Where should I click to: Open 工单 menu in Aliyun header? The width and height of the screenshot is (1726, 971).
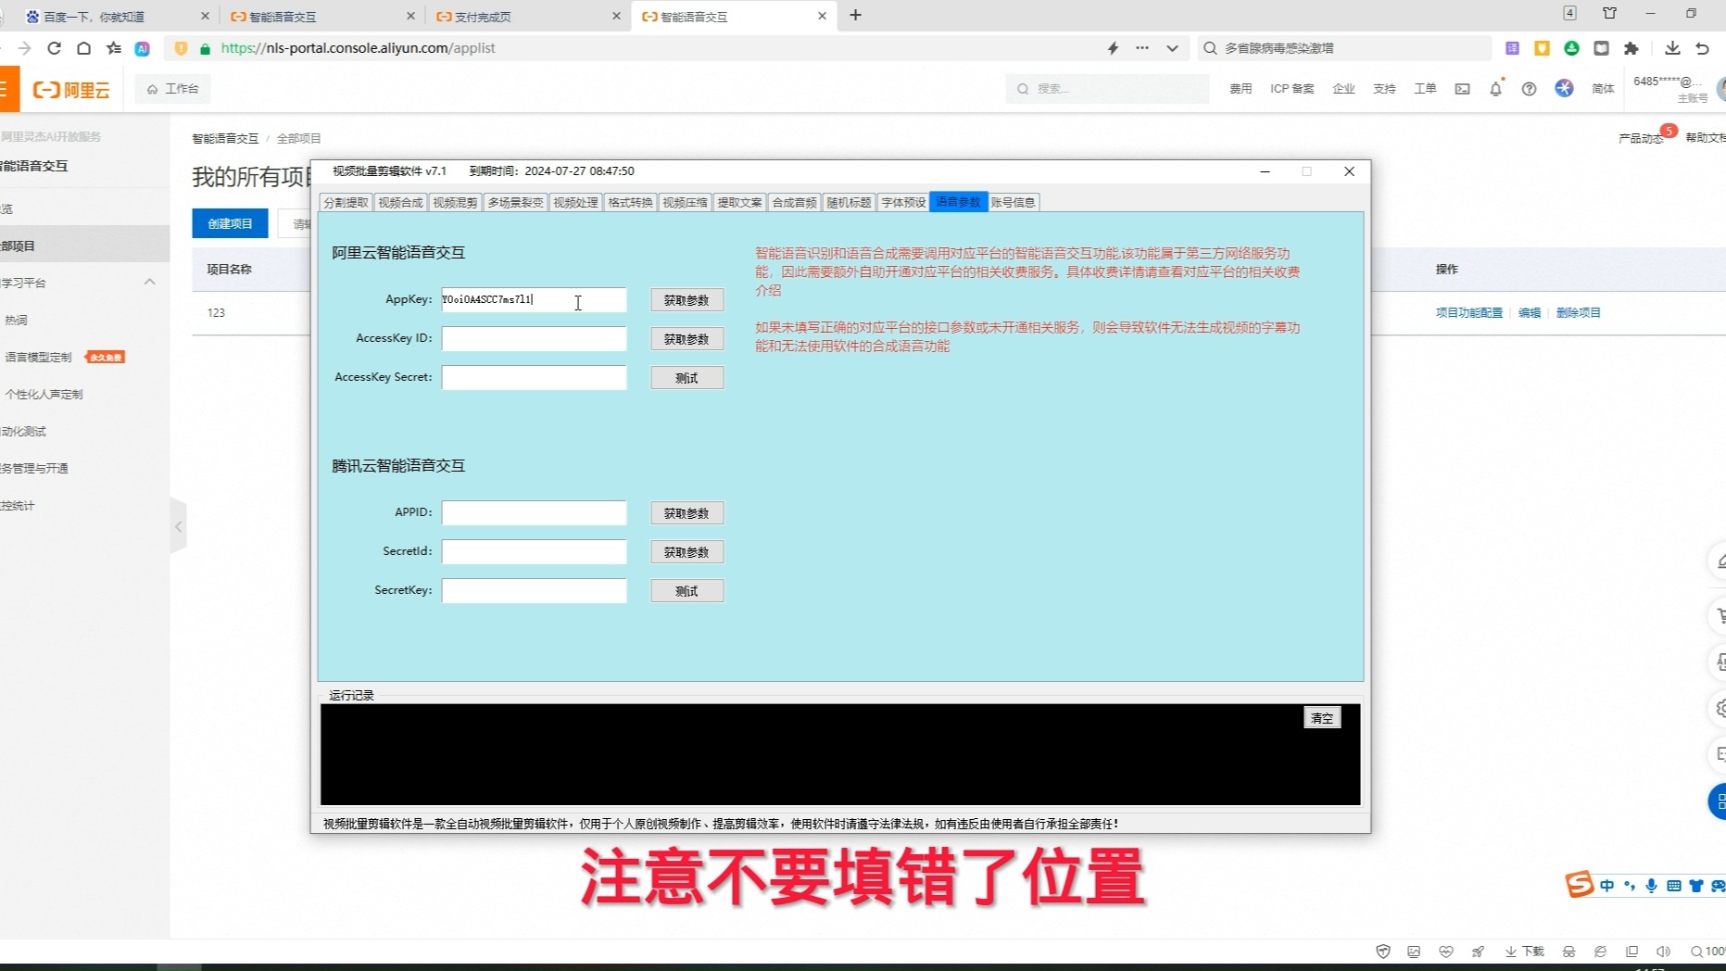tap(1425, 89)
